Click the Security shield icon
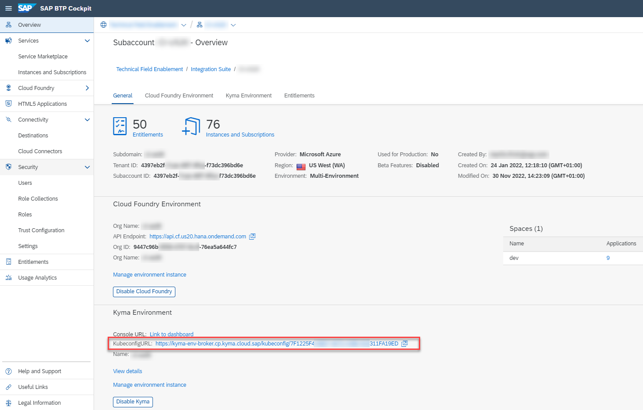The height and width of the screenshot is (410, 643). click(x=8, y=167)
